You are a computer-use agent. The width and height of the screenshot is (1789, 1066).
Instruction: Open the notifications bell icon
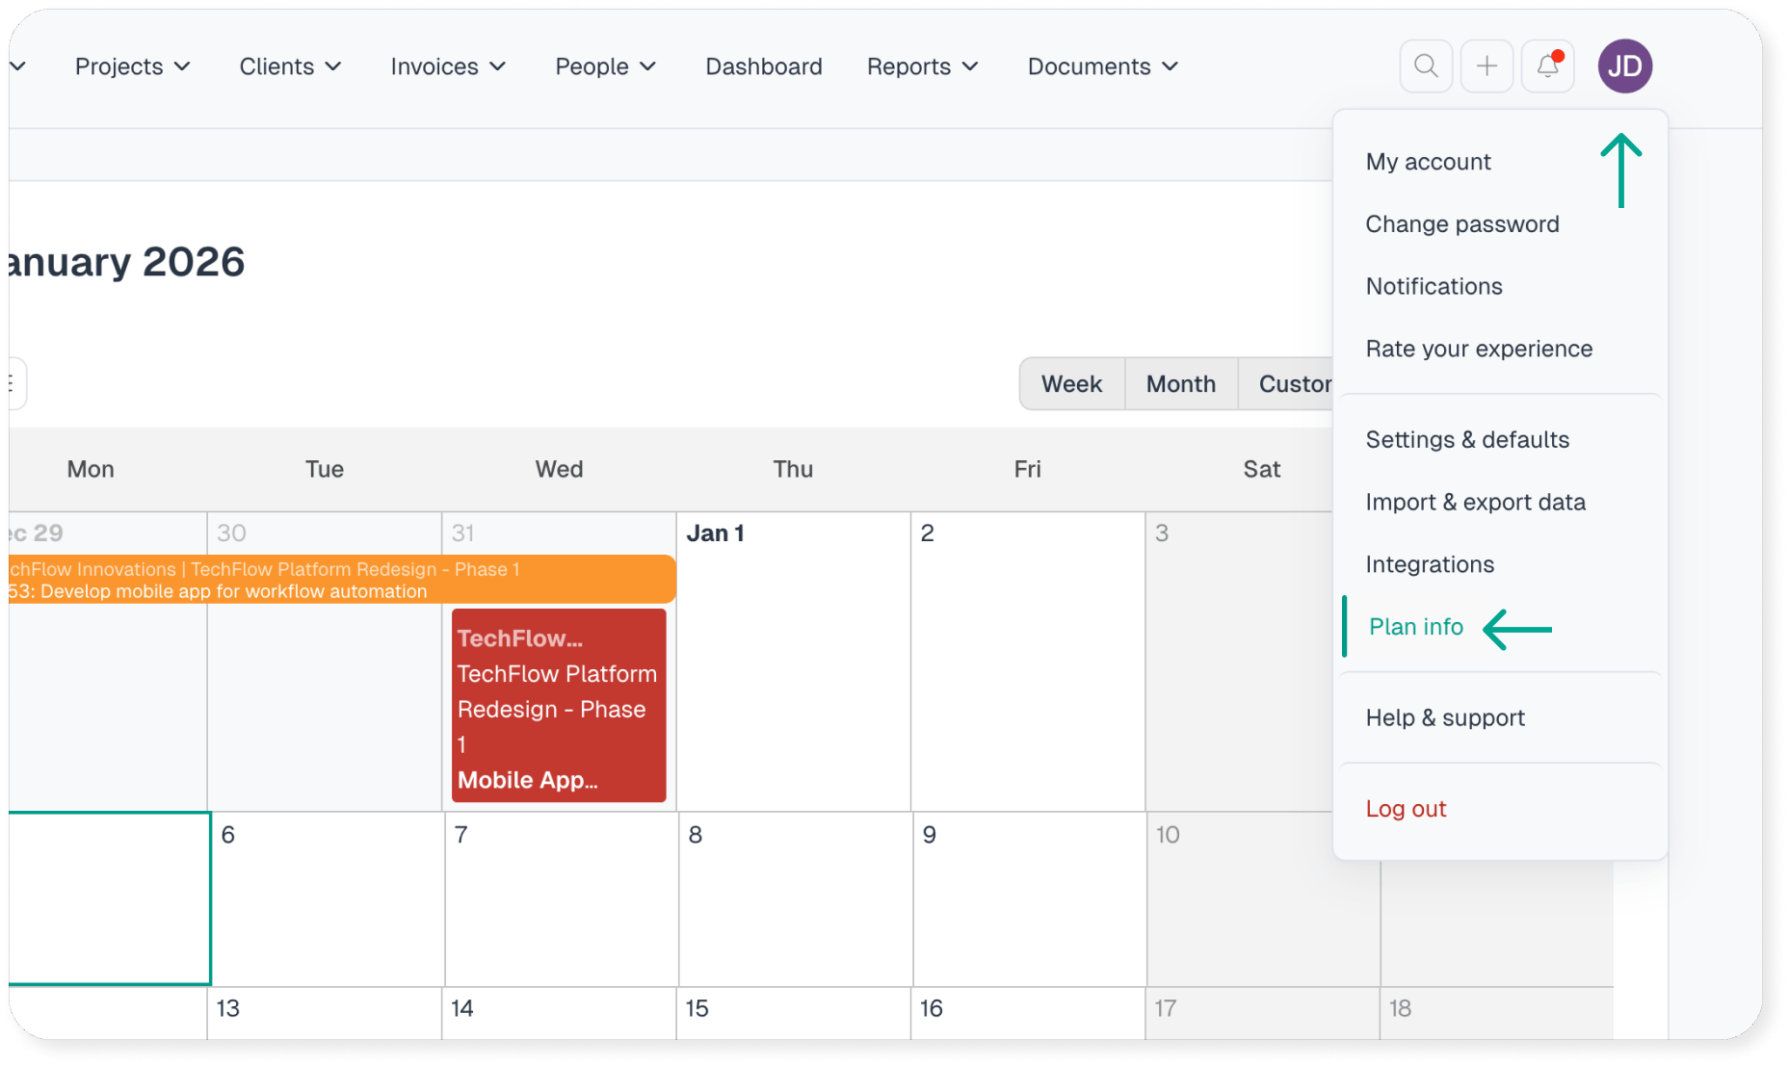[x=1547, y=66]
